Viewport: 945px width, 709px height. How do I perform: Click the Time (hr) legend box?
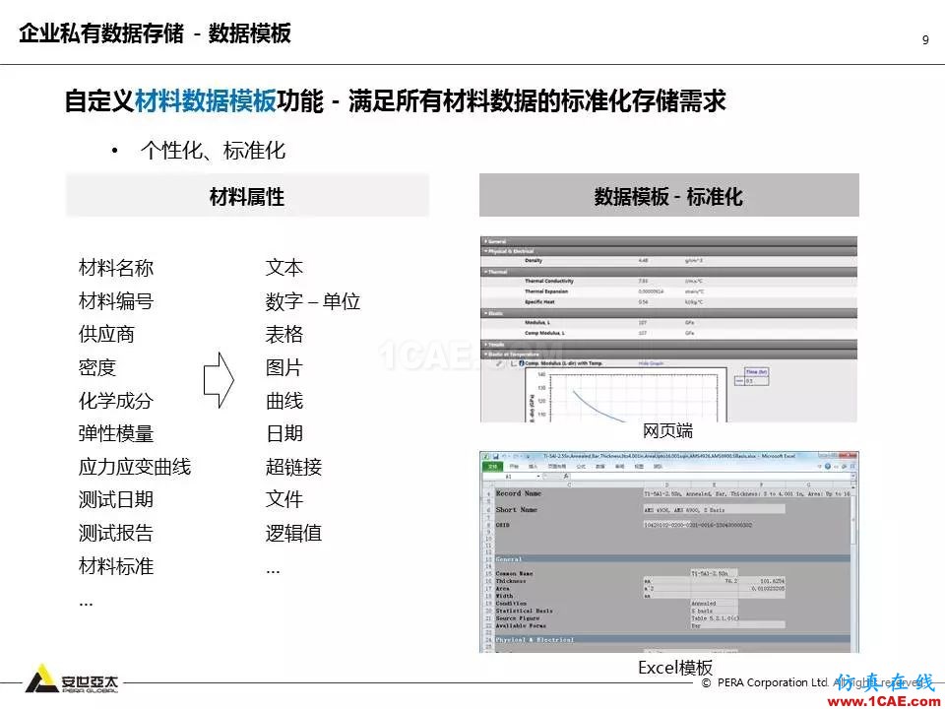coord(751,376)
